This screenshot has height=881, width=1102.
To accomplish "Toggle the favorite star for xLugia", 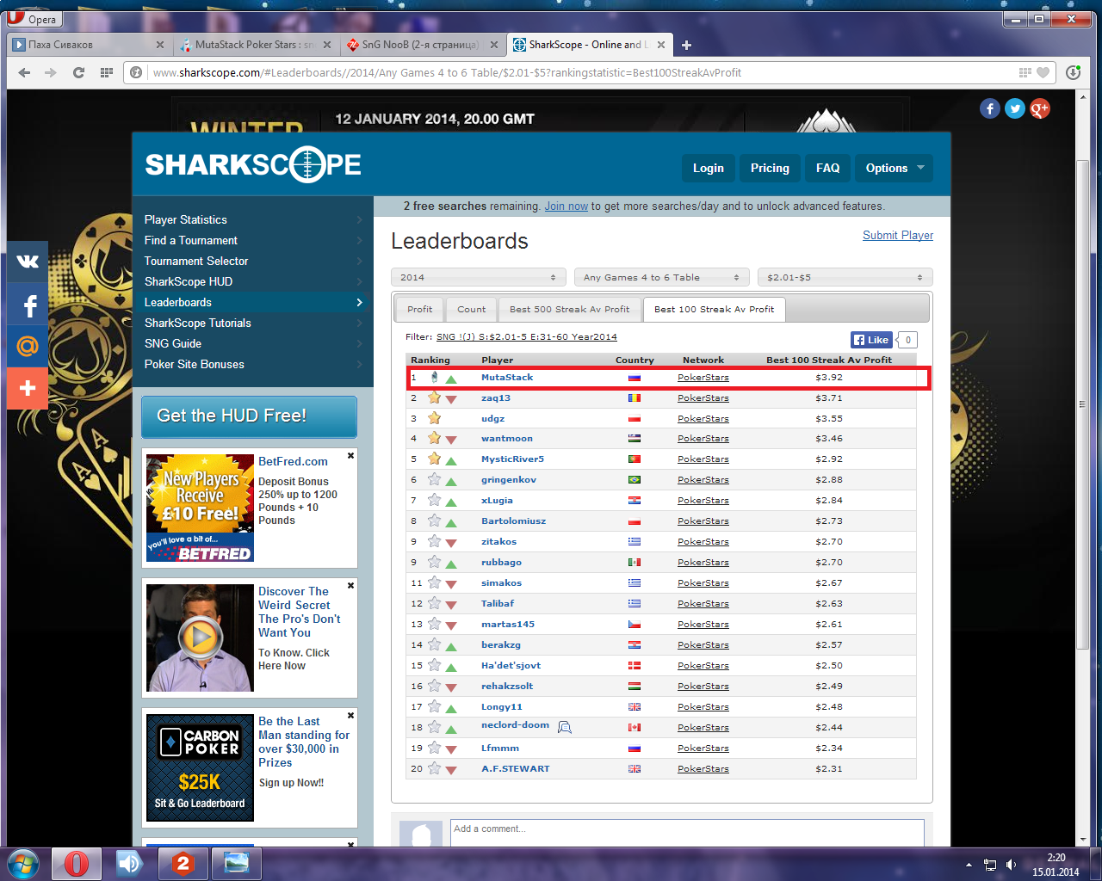I will point(435,500).
